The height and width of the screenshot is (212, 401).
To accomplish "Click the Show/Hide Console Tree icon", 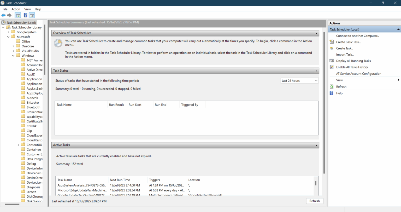I will pos(18,15).
